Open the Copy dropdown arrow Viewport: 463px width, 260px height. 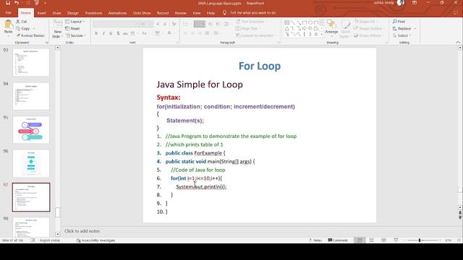[x=34, y=29]
